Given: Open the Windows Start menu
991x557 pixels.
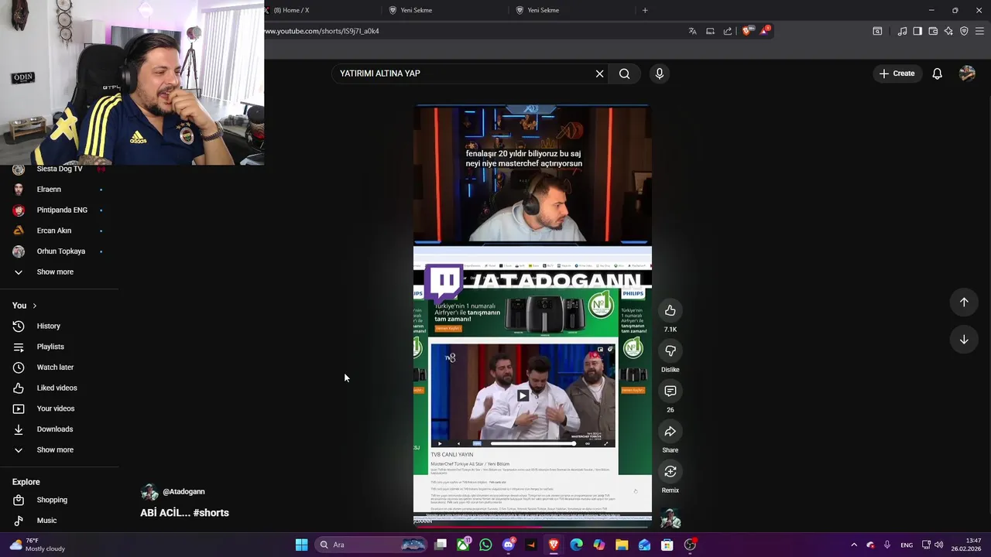Looking at the screenshot, I should click(301, 545).
